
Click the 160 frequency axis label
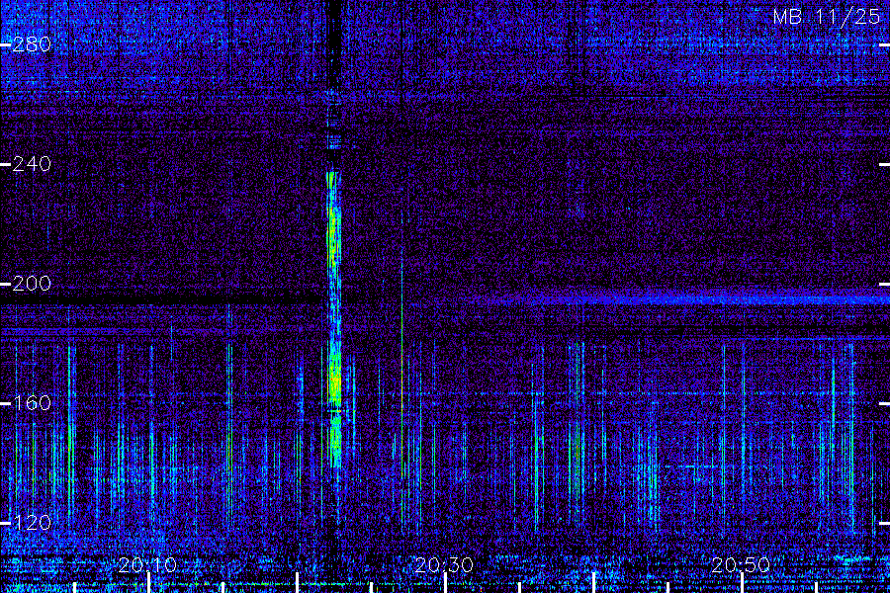(x=32, y=403)
